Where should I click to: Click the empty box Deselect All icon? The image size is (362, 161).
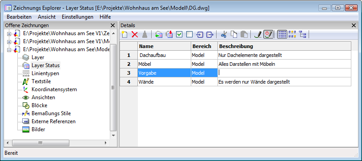coord(189,35)
